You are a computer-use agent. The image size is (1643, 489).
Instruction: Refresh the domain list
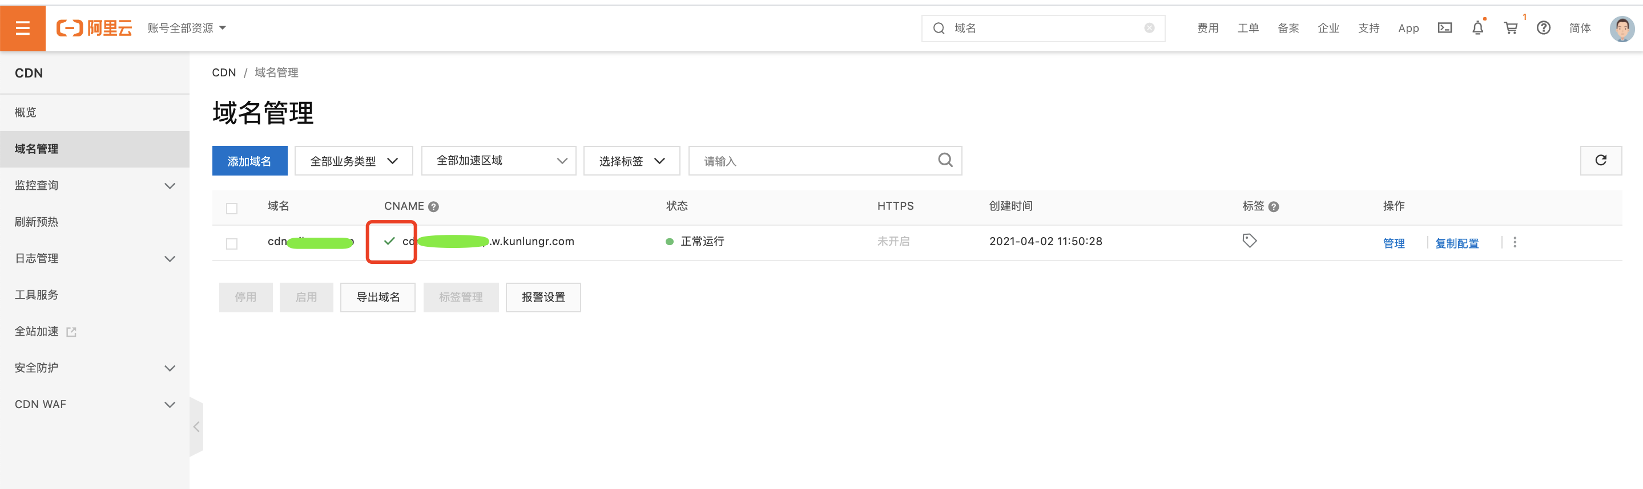[1600, 161]
